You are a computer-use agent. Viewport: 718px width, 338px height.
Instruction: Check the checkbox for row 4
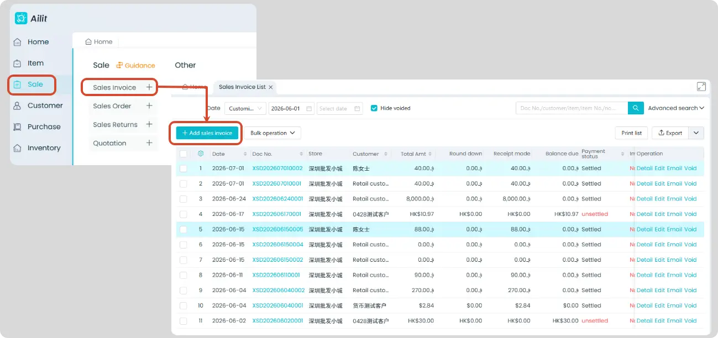184,214
